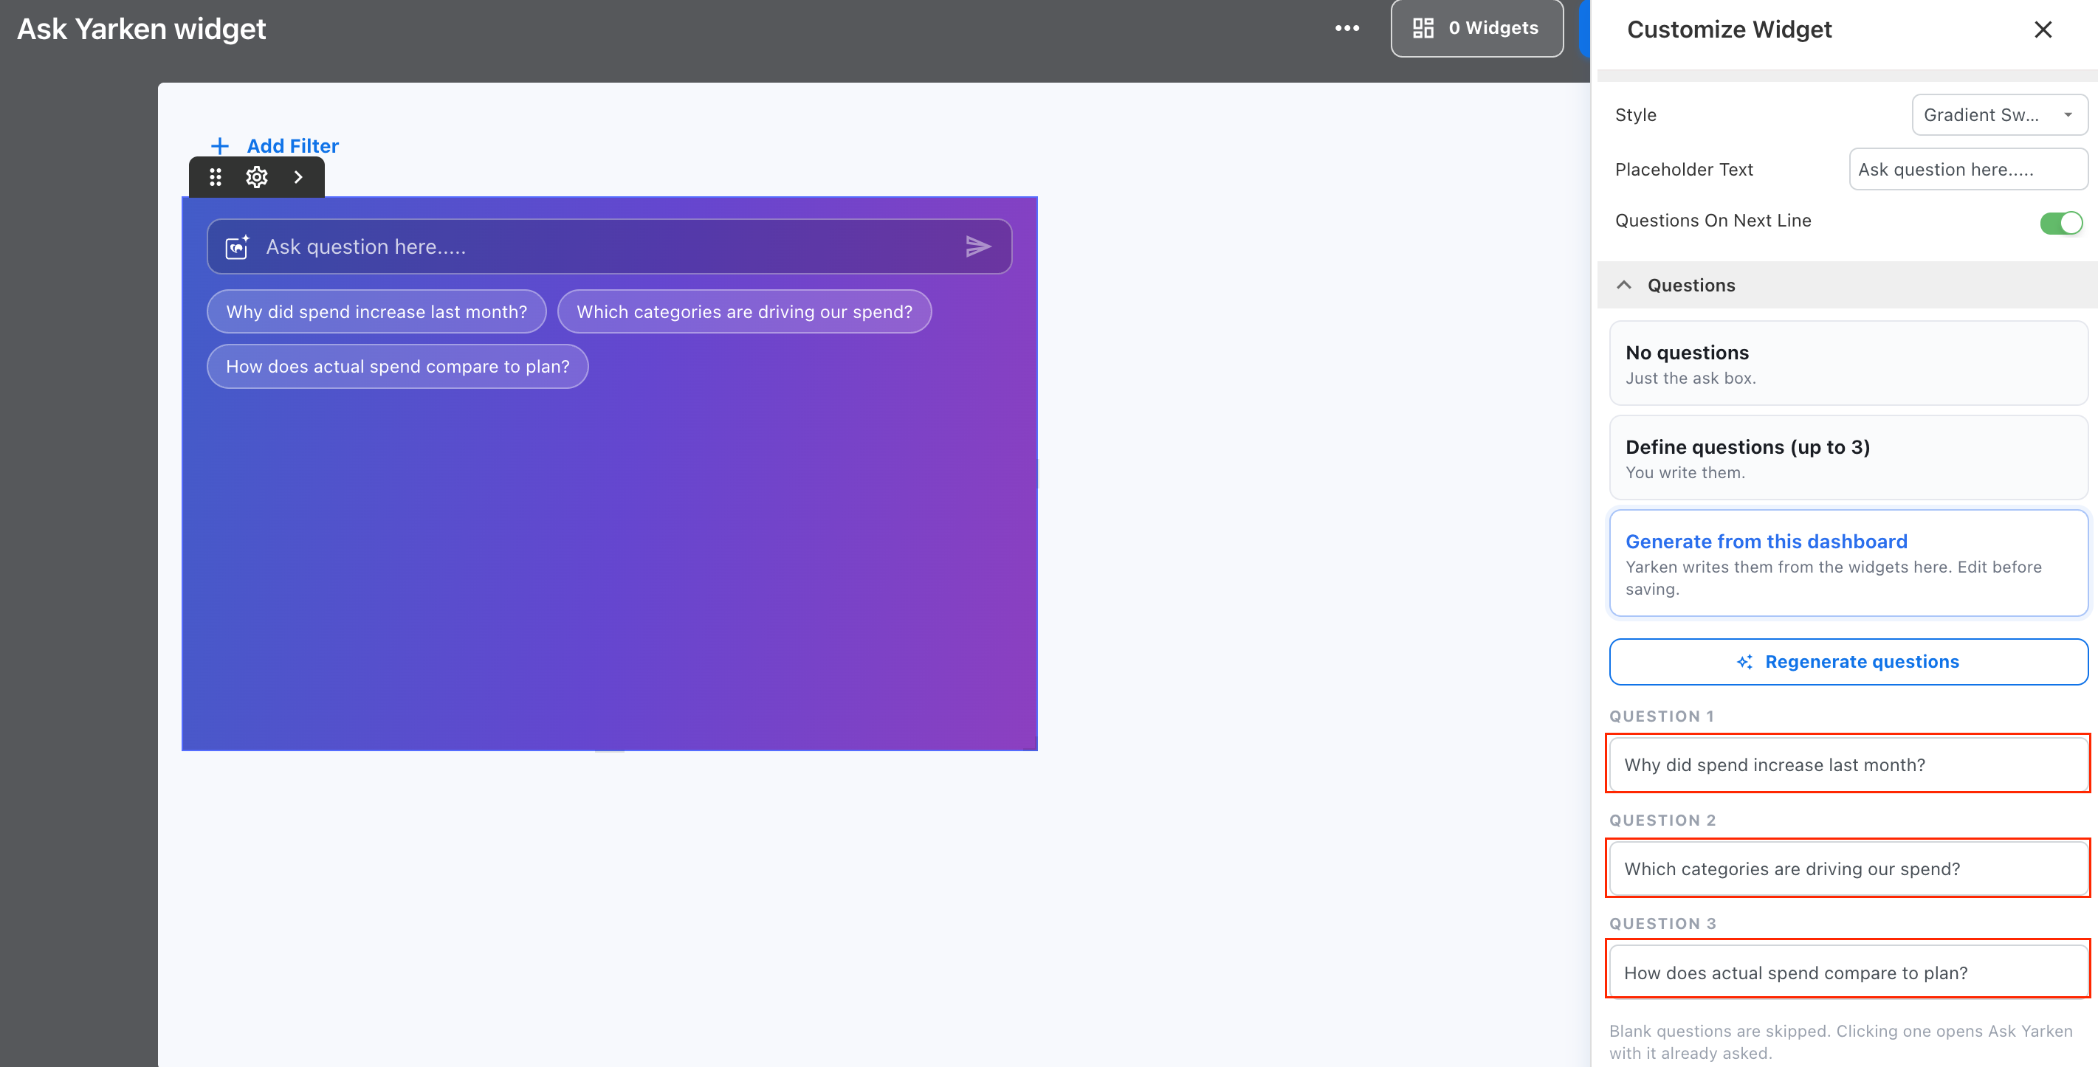Click Regenerate questions button

click(1848, 662)
